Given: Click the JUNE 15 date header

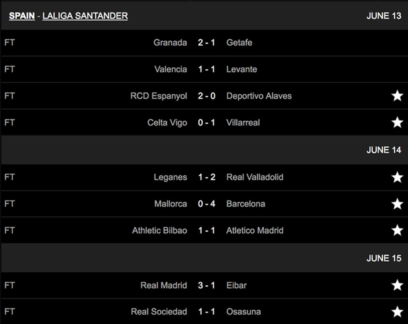Looking at the screenshot, I should [x=384, y=258].
